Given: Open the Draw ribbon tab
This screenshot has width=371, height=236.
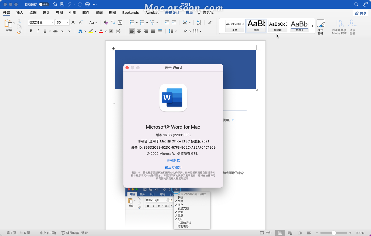Looking at the screenshot, I should click(33, 13).
